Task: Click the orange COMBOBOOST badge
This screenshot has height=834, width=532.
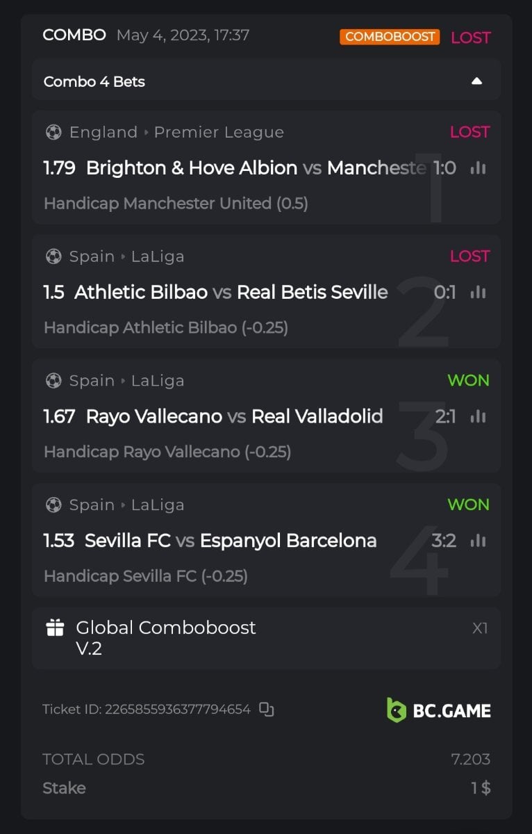Action: 390,37
